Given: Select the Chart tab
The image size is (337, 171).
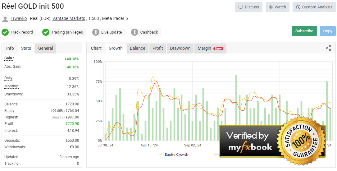Looking at the screenshot, I should coord(96,48).
